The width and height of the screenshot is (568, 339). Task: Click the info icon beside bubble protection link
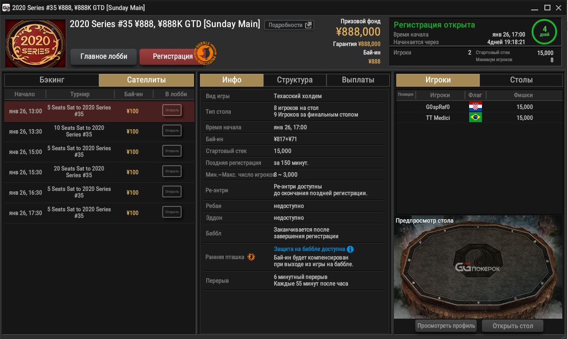(350, 249)
